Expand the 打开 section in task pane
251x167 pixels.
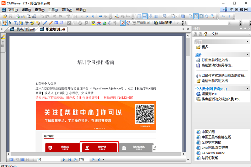[199, 42]
